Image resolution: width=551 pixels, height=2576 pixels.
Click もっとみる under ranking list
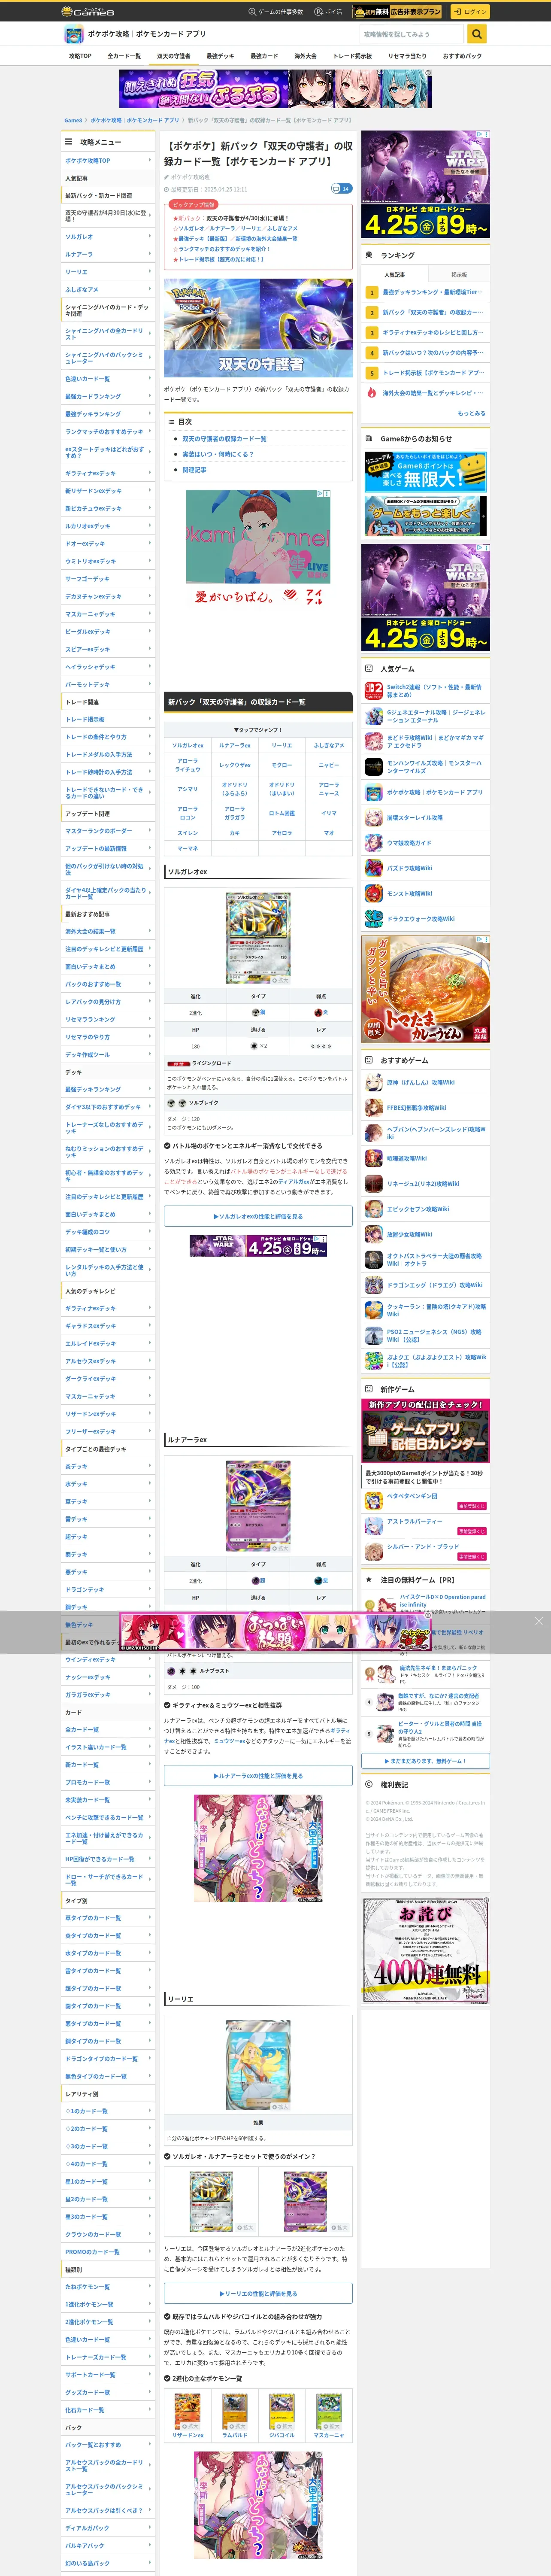click(472, 413)
